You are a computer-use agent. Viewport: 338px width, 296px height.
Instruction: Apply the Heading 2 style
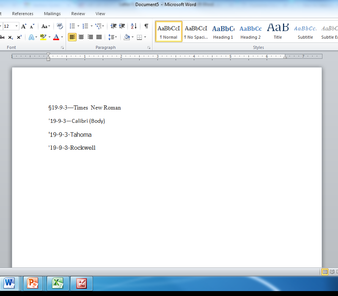[250, 31]
